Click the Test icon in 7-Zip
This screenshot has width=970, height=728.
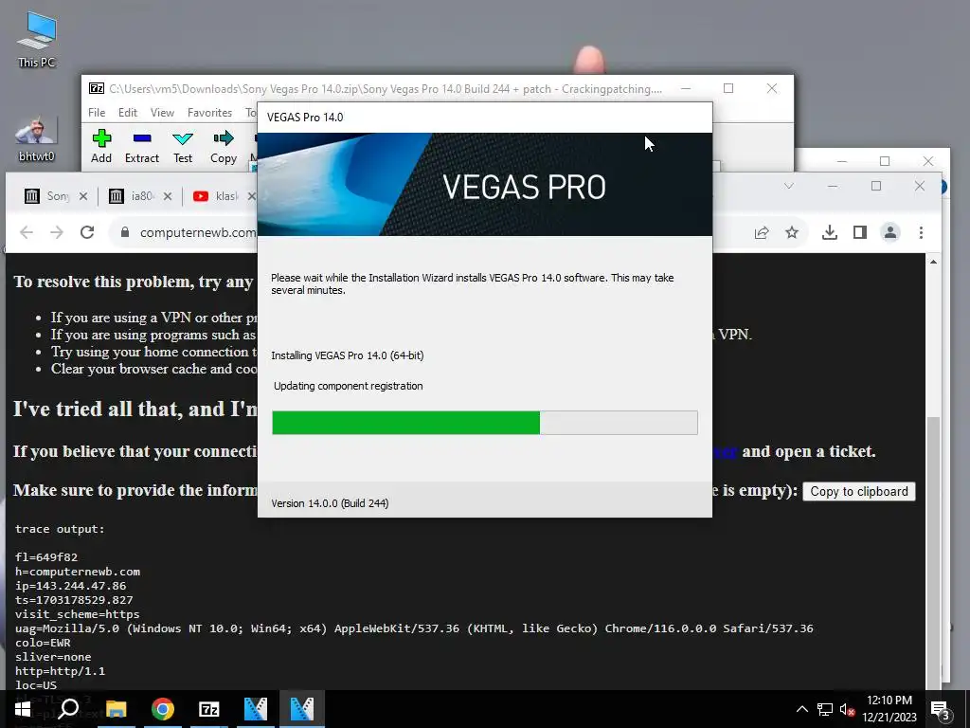[x=183, y=147]
